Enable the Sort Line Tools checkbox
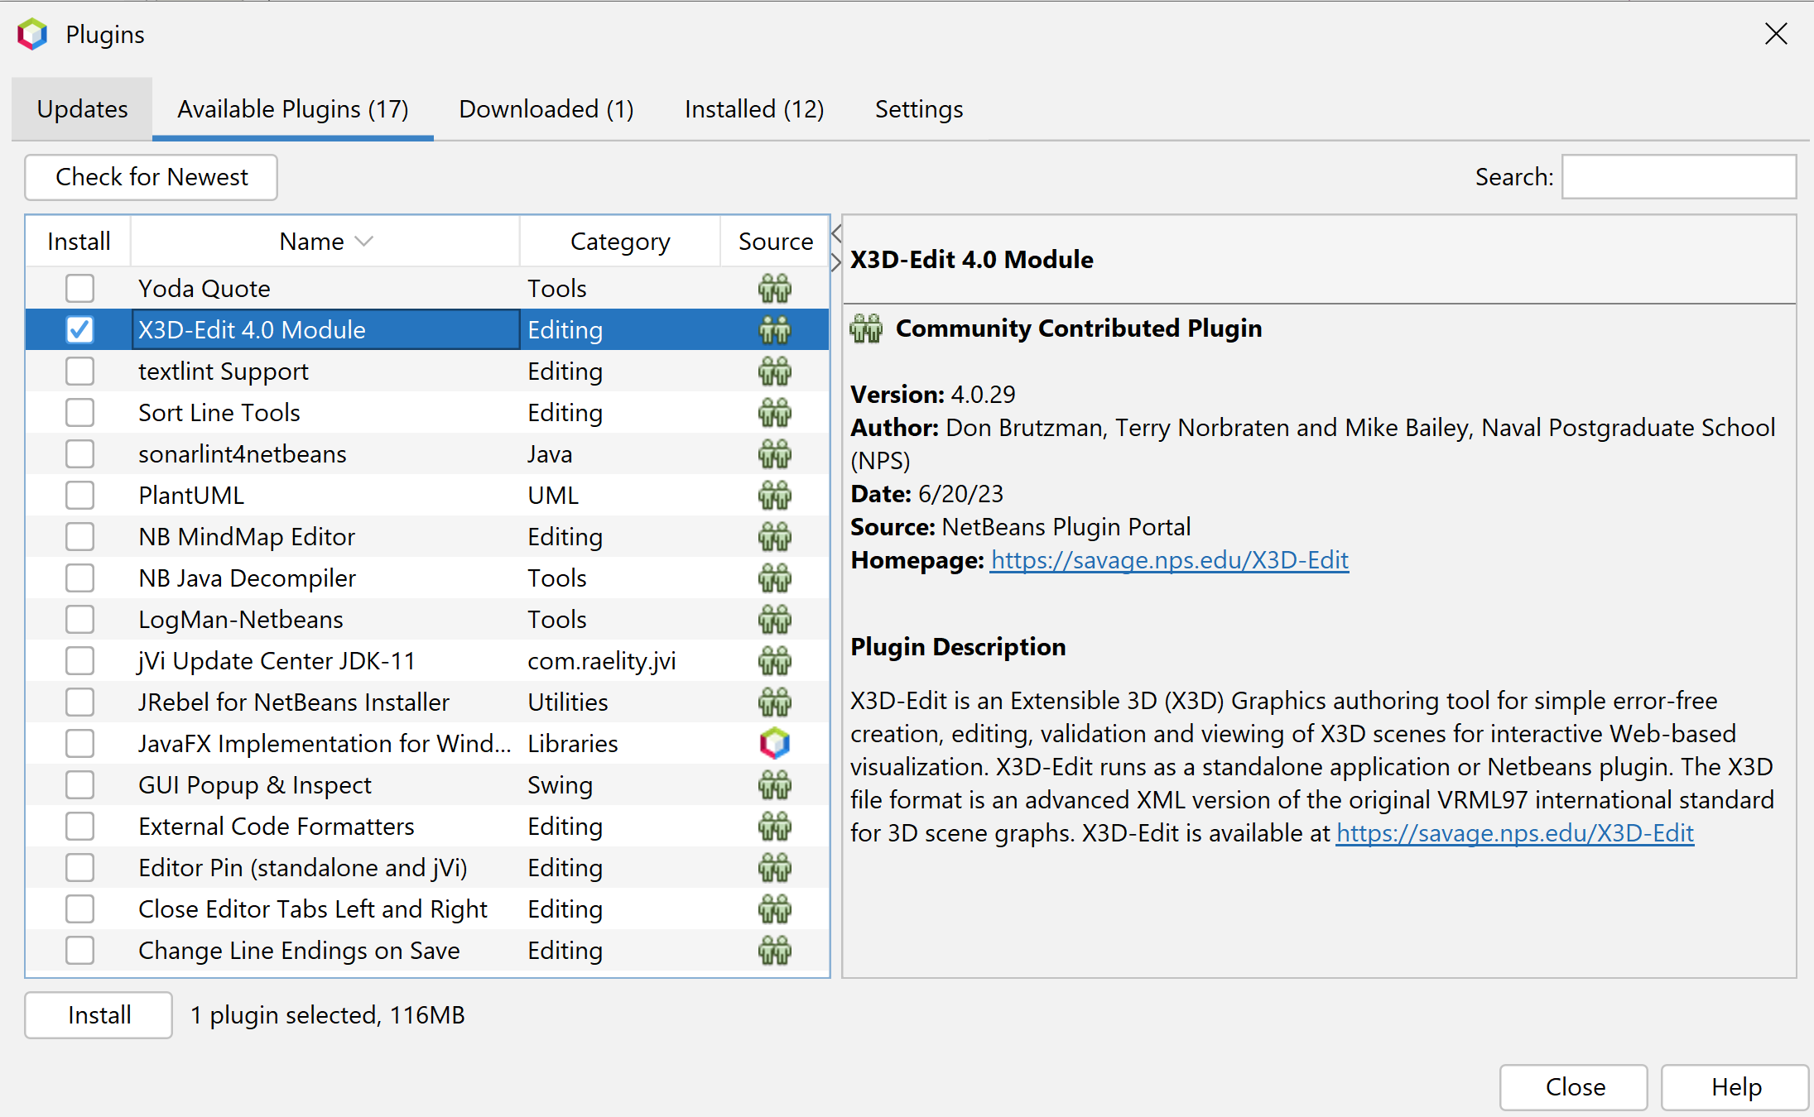1814x1117 pixels. (x=79, y=412)
